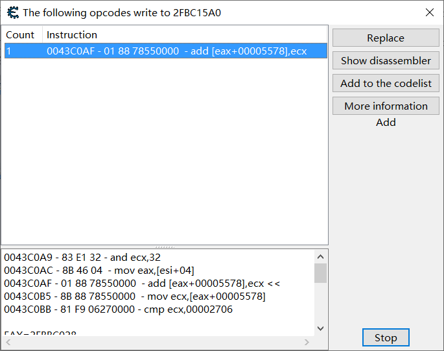Image resolution: width=444 pixels, height=351 pixels.
Task: Click the 'mov eax,[esi+04]' disassembly line
Action: pyautogui.click(x=99, y=271)
